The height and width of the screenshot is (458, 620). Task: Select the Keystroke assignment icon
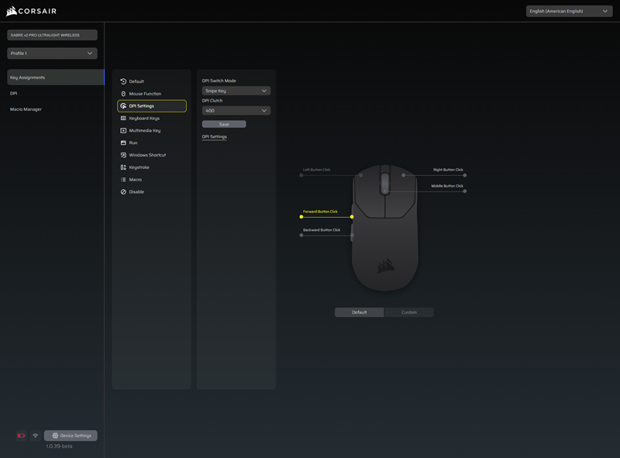pos(123,167)
